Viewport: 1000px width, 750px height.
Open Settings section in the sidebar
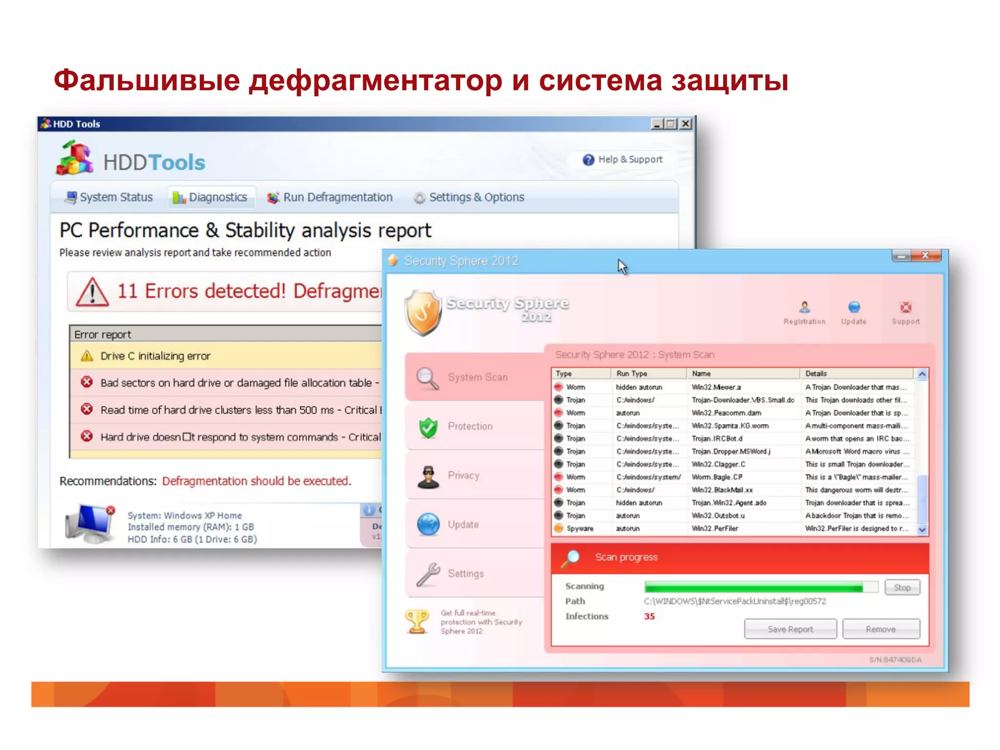pyautogui.click(x=475, y=573)
